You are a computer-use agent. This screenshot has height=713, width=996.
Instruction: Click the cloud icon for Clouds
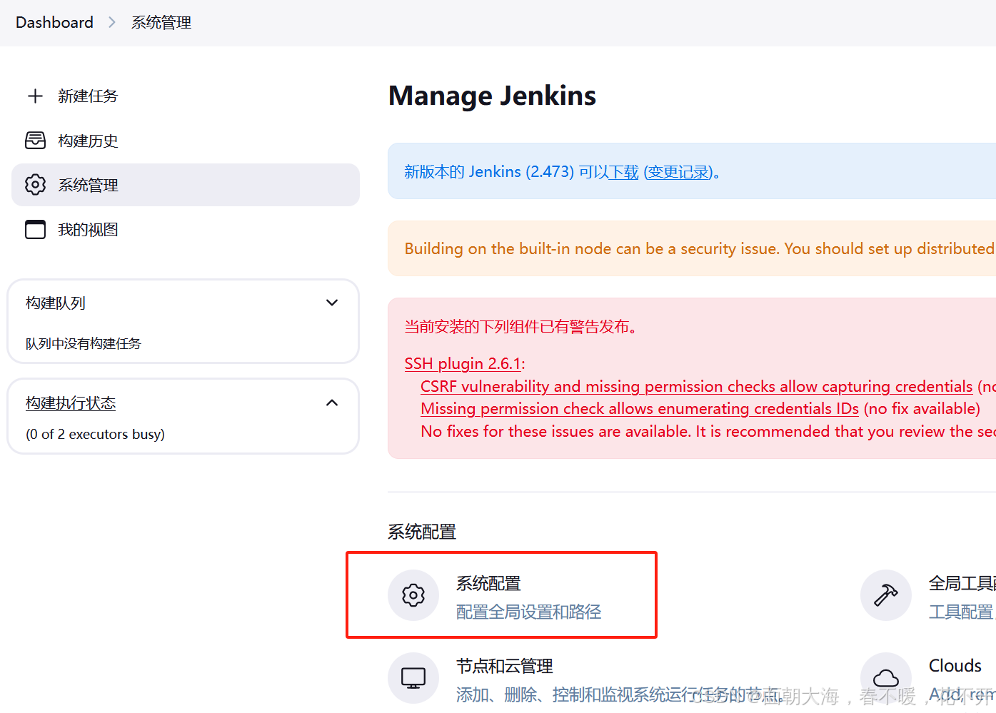click(886, 677)
